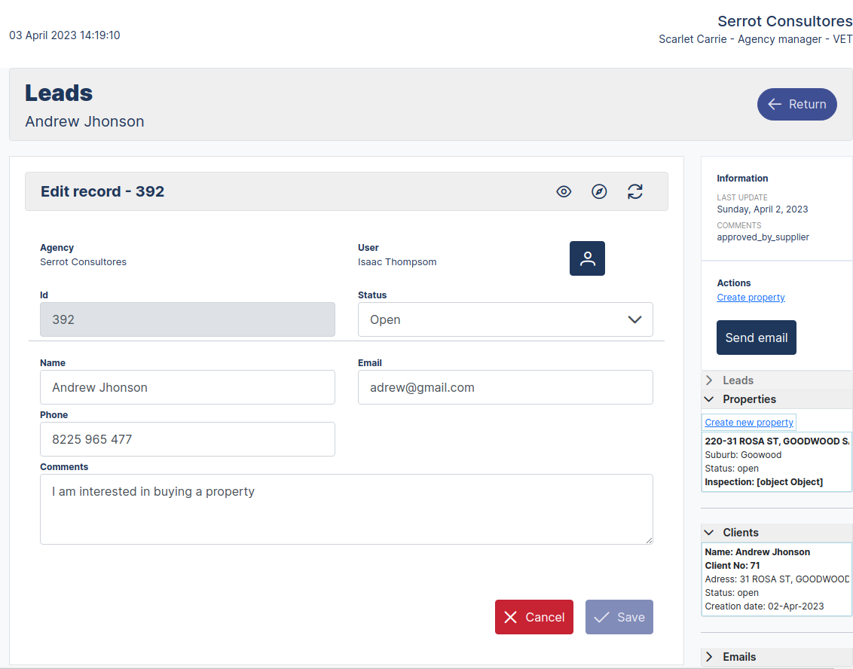Click the Phone number field

click(x=187, y=439)
